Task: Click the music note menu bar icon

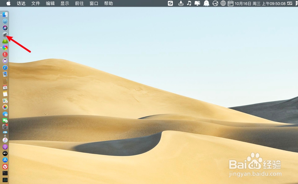Action: 189,3
